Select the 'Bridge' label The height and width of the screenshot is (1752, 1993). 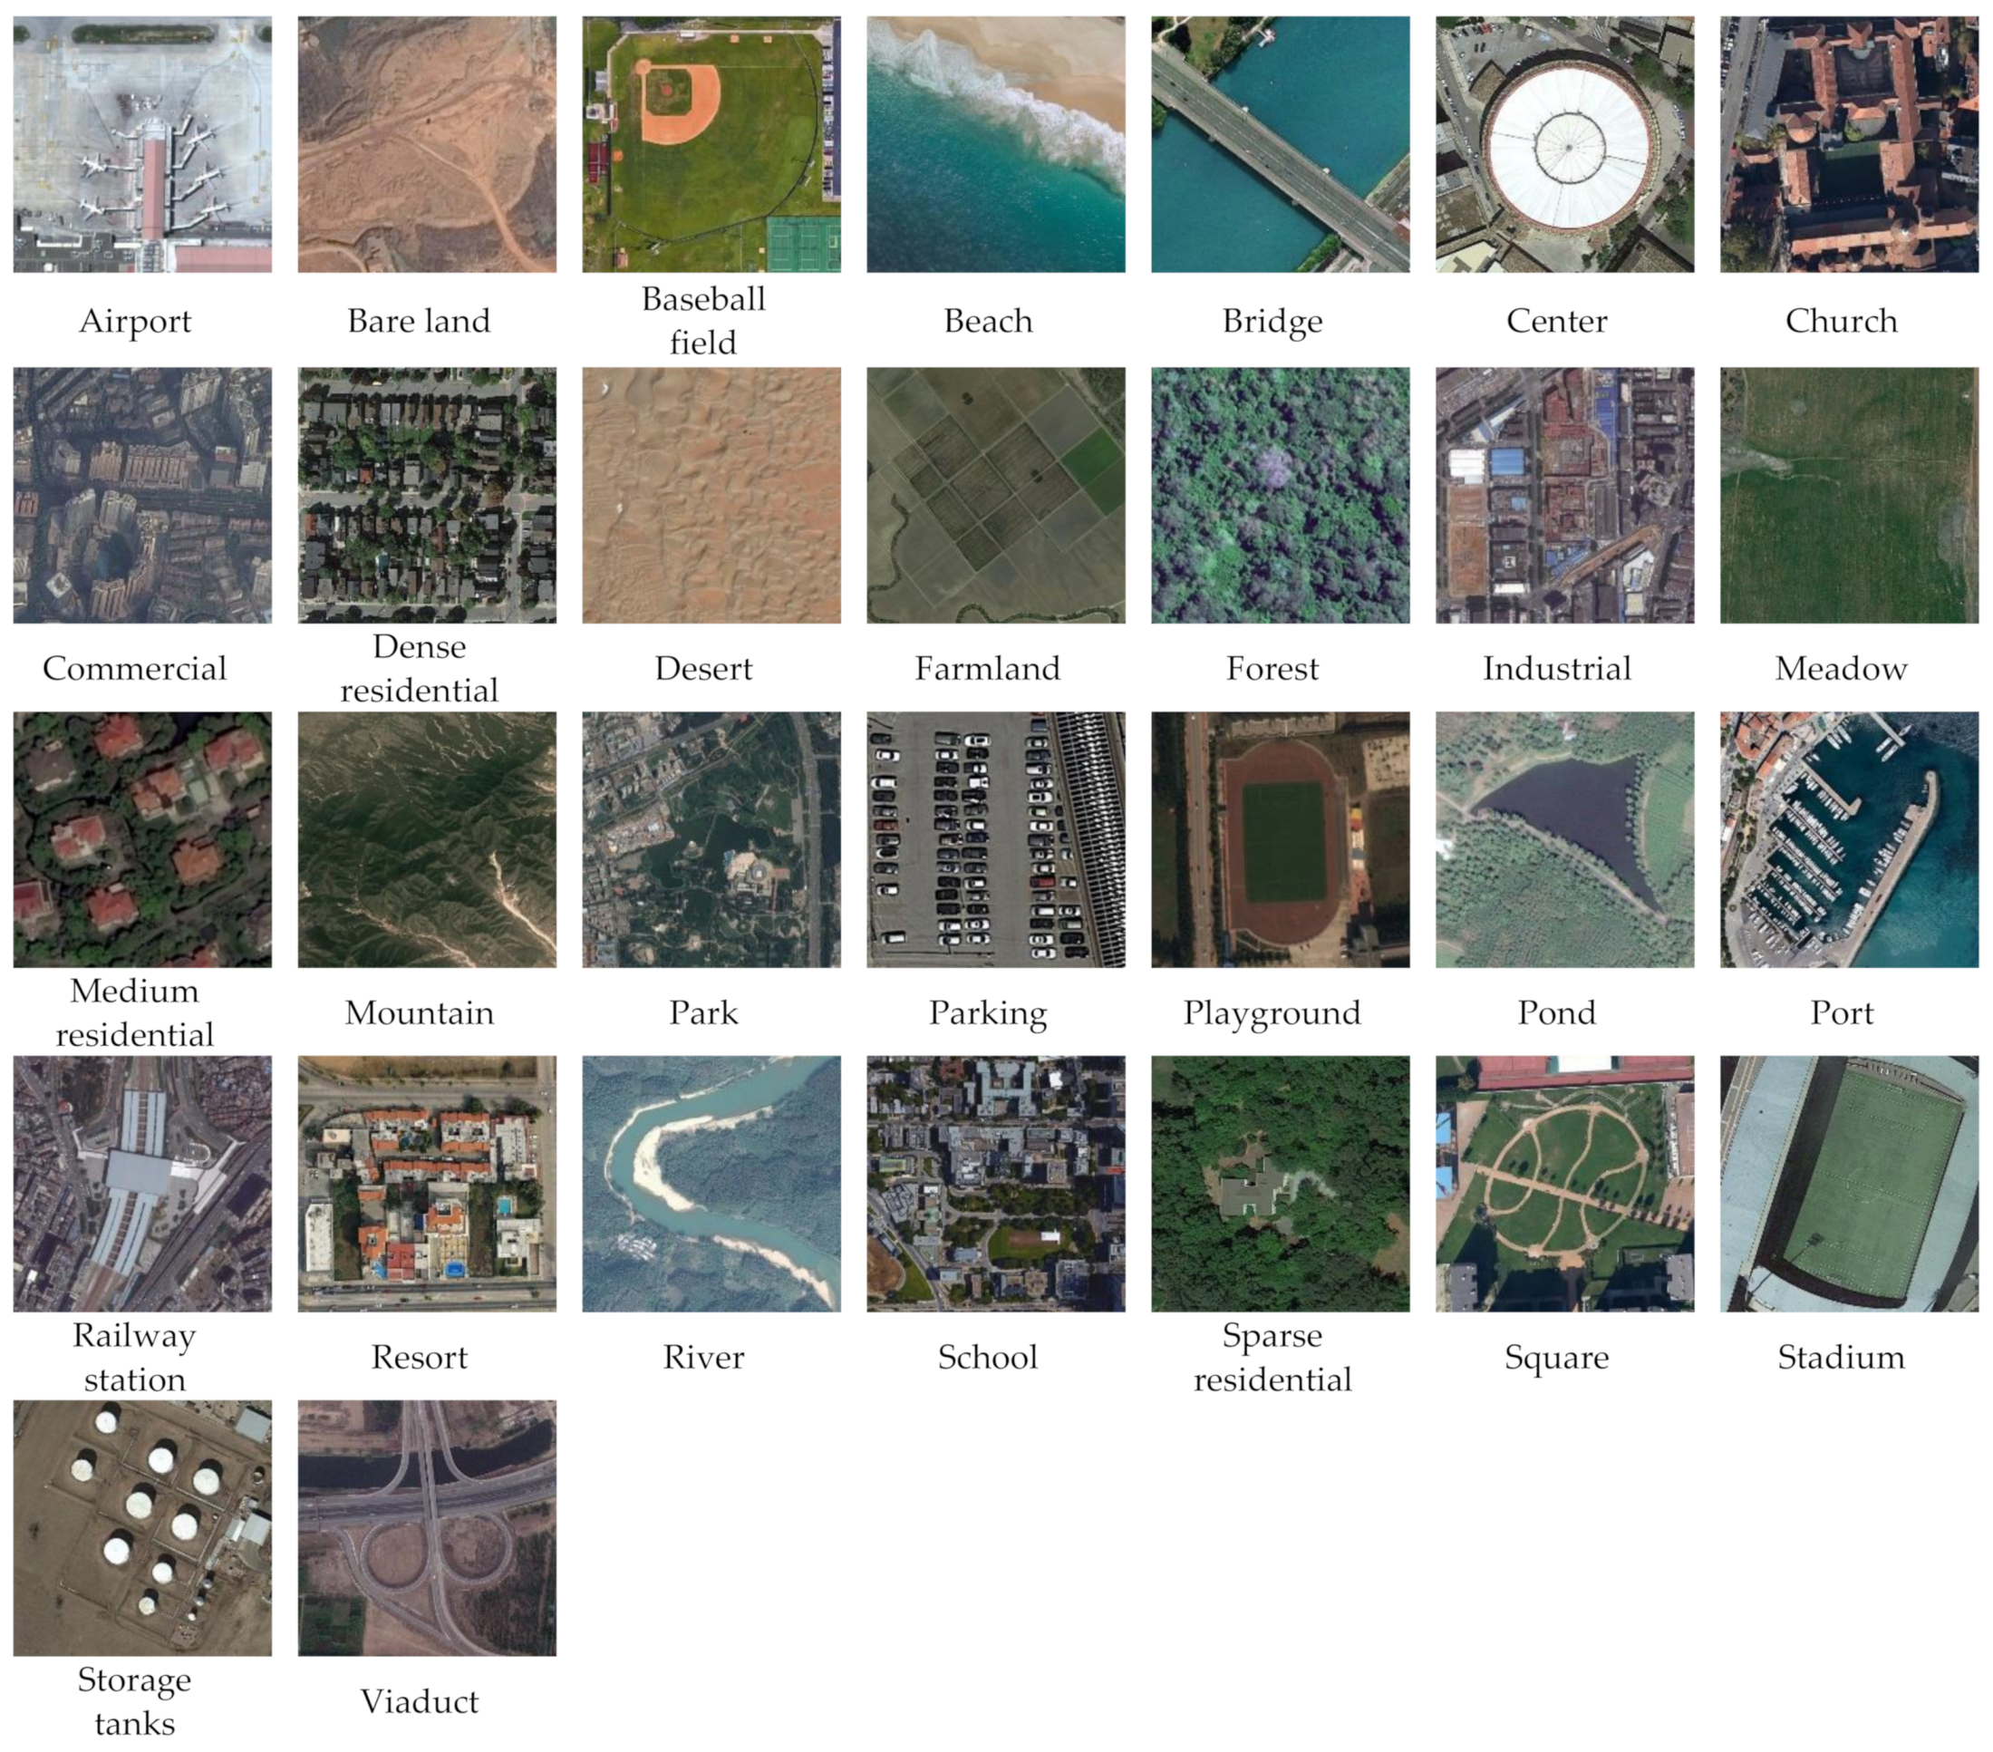point(1272,322)
